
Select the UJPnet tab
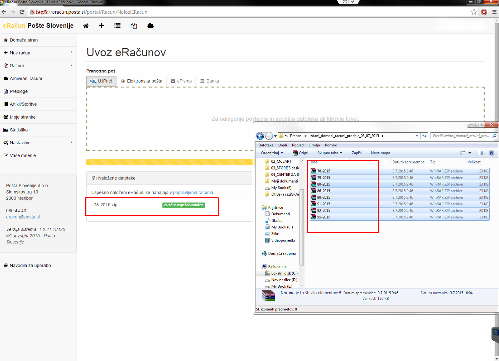[x=101, y=81]
